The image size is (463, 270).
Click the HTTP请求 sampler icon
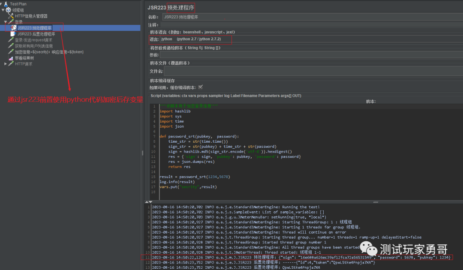click(11, 64)
